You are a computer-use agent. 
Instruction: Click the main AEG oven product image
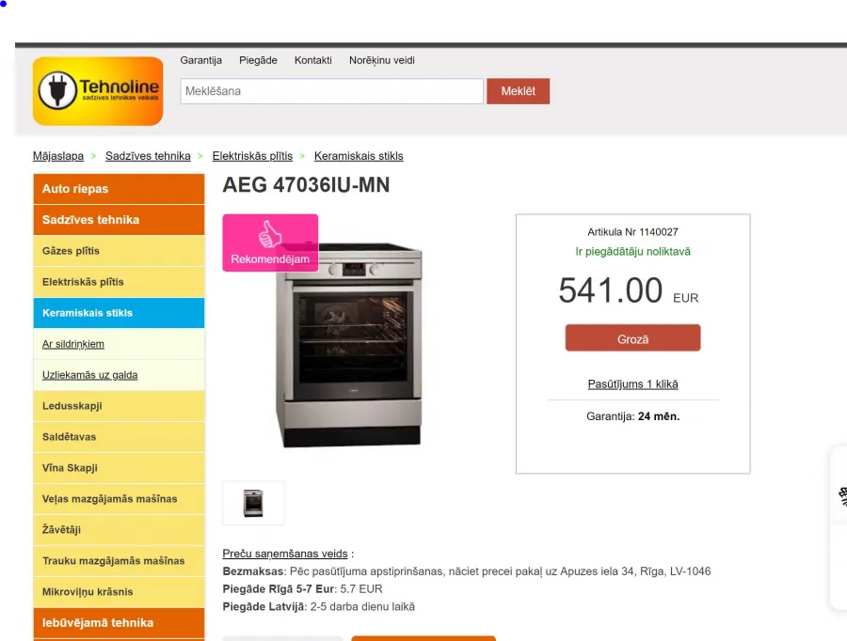point(348,345)
